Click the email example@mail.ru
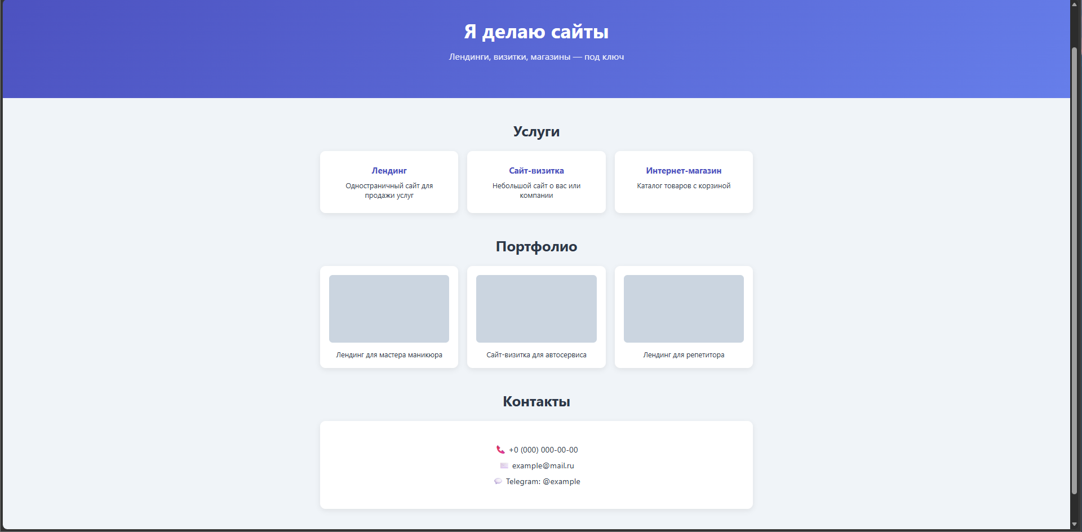 543,466
